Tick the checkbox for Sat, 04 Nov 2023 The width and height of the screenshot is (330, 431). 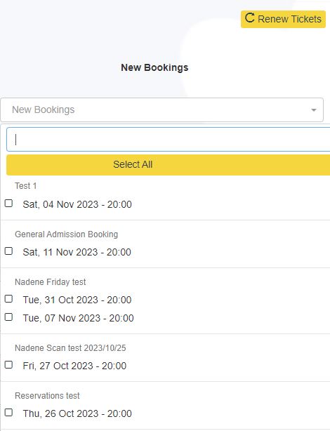[9, 204]
